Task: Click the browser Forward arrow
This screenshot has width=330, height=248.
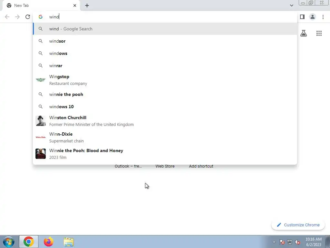Action: pyautogui.click(x=17, y=17)
